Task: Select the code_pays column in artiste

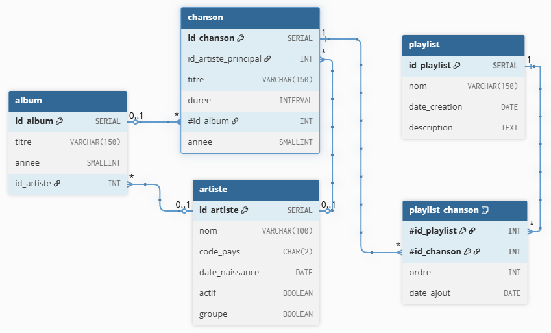Action: [256, 252]
